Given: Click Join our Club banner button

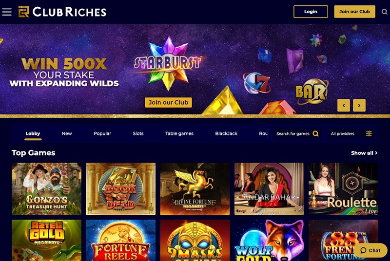Looking at the screenshot, I should click(x=168, y=102).
